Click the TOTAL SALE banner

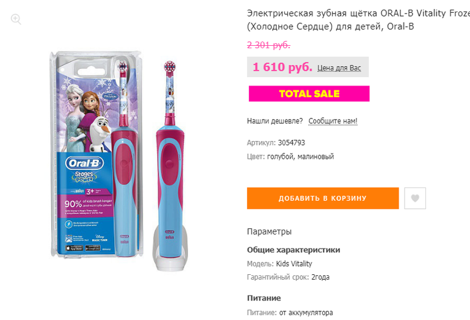tap(309, 93)
